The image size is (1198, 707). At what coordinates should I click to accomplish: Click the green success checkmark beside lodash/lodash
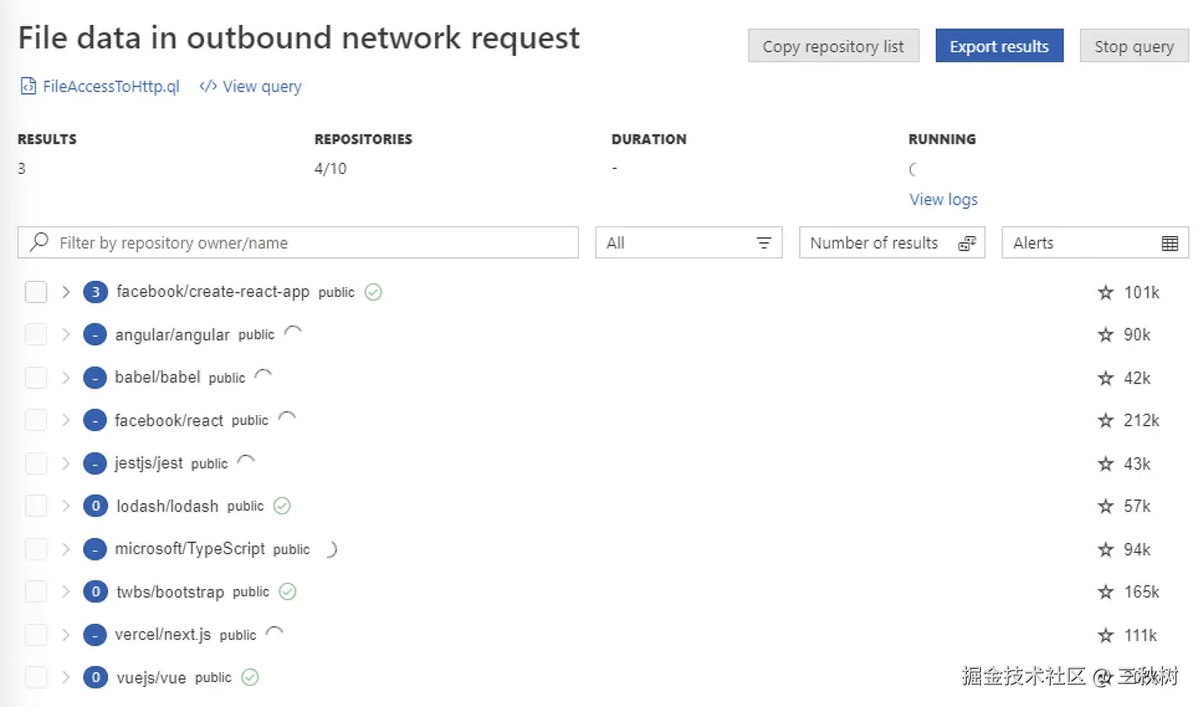tap(282, 506)
